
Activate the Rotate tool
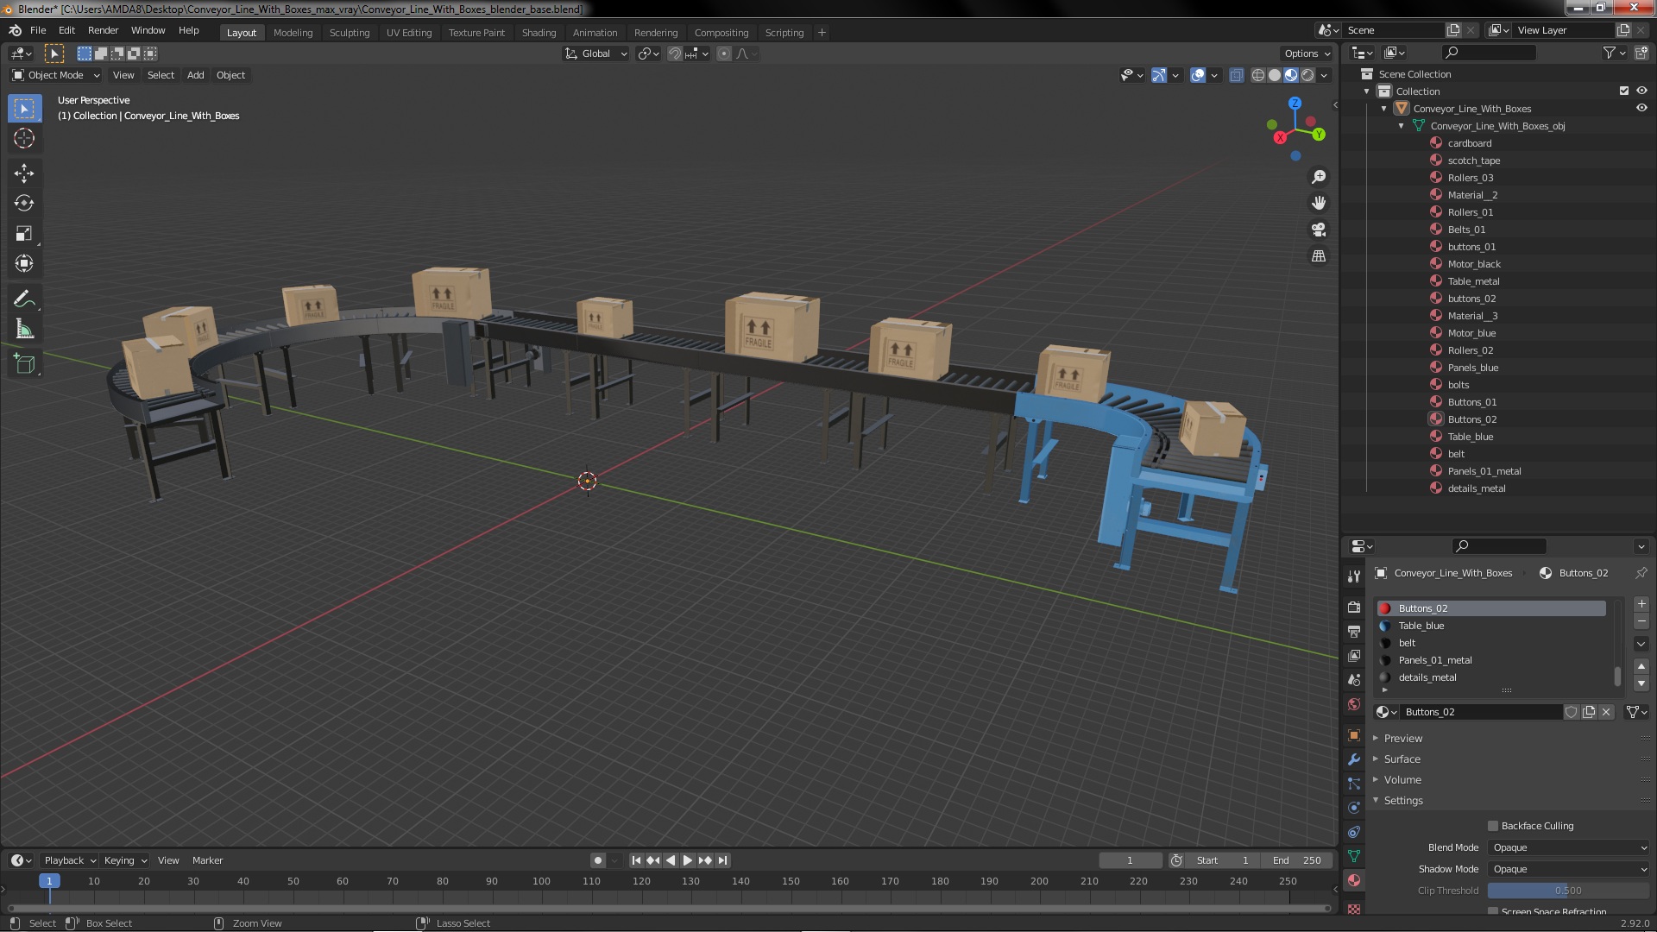coord(24,204)
